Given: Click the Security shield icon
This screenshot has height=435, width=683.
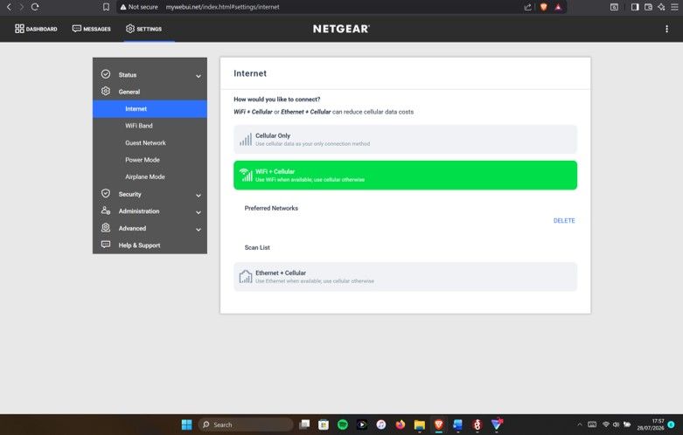Looking at the screenshot, I should (106, 193).
